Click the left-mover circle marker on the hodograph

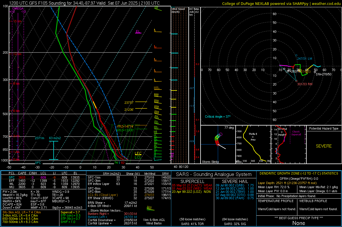(296, 55)
